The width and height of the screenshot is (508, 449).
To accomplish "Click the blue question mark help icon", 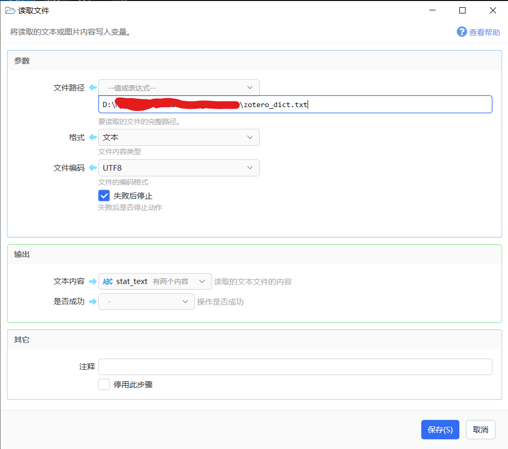I will 461,32.
